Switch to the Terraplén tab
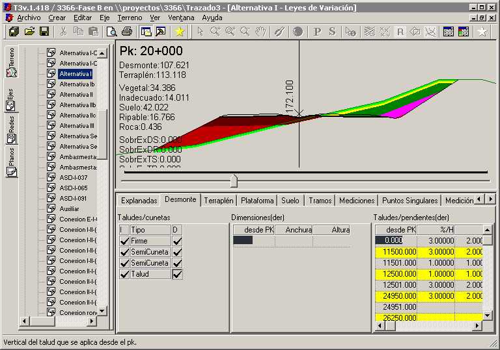The height and width of the screenshot is (350, 500). [x=219, y=201]
